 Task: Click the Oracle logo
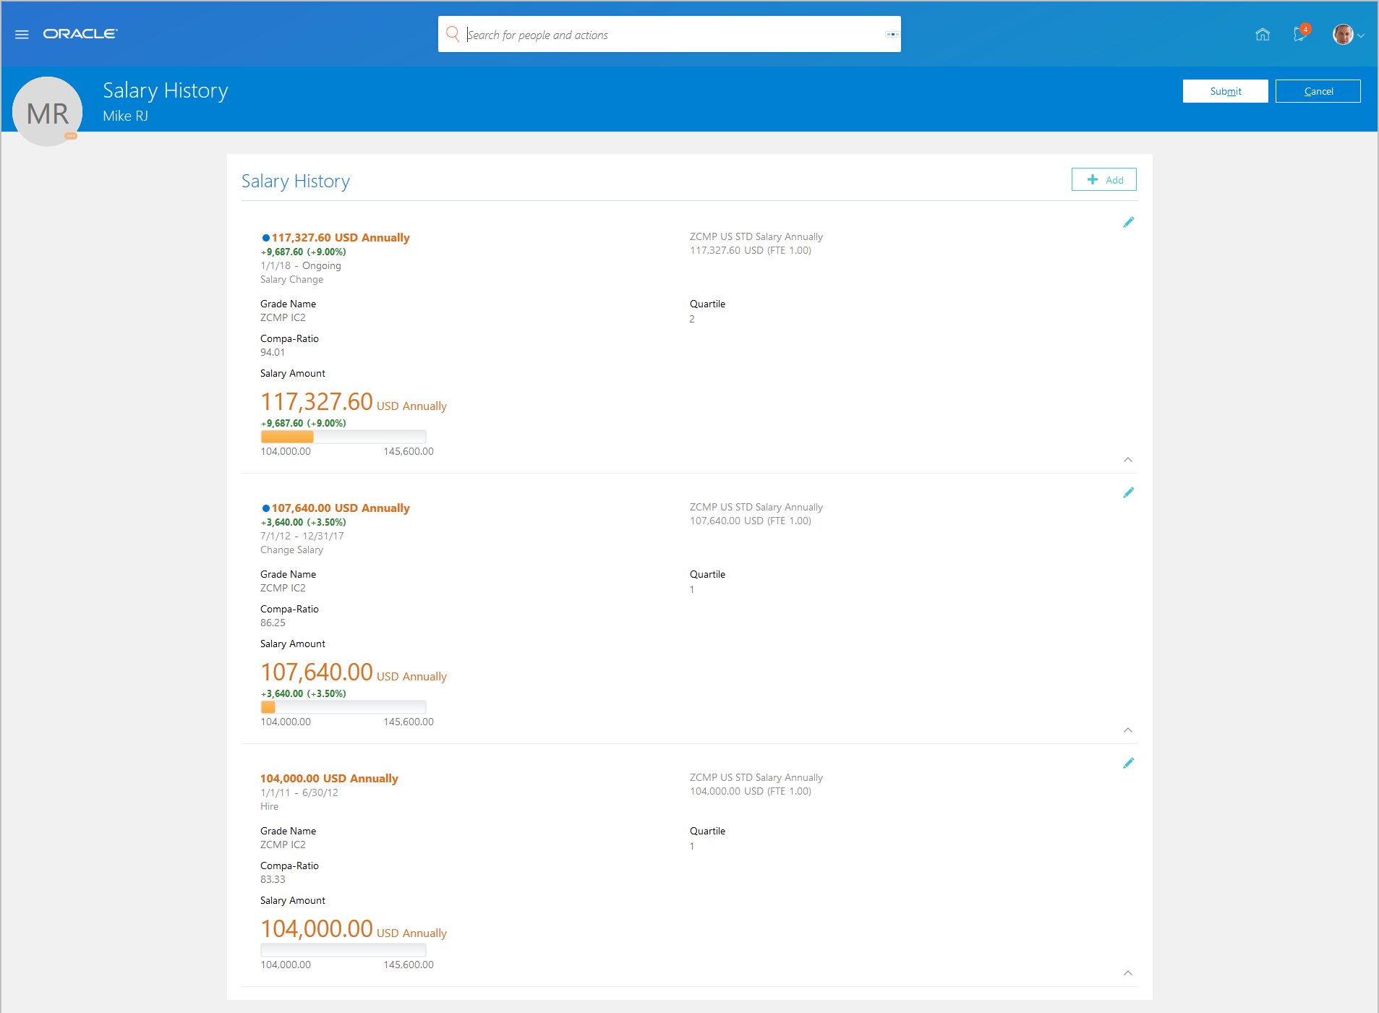coord(80,34)
